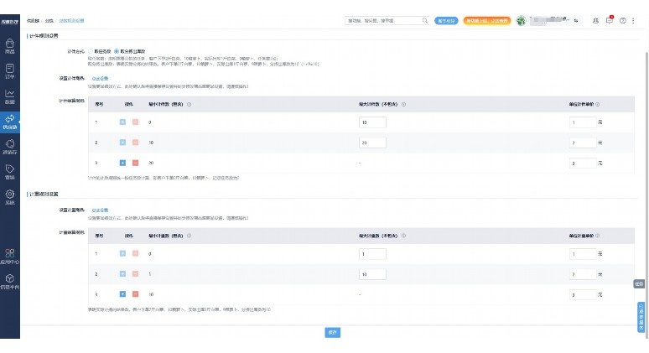This screenshot has width=649, height=353.
Task: Click the orange pill banner button in the header
Action: coord(486,20)
